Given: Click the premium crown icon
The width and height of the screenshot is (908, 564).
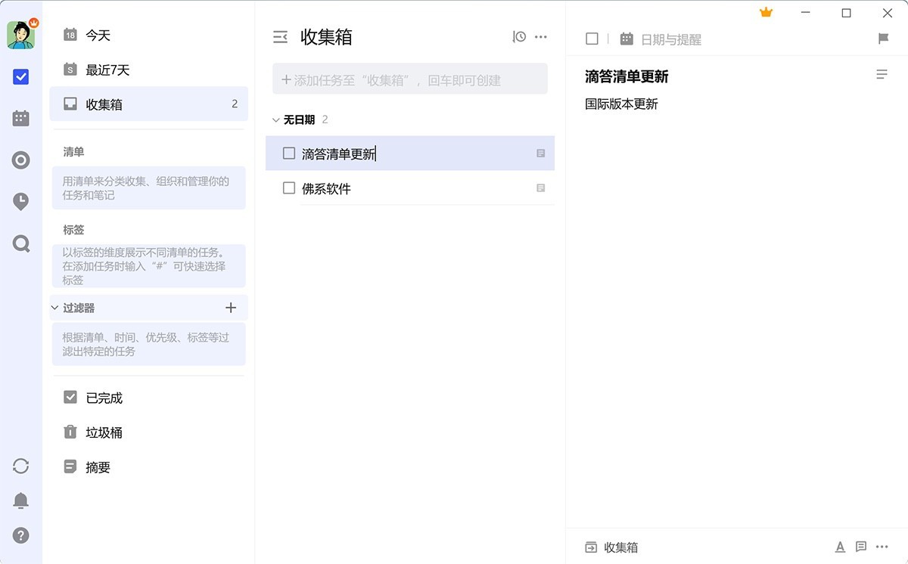Looking at the screenshot, I should [766, 12].
